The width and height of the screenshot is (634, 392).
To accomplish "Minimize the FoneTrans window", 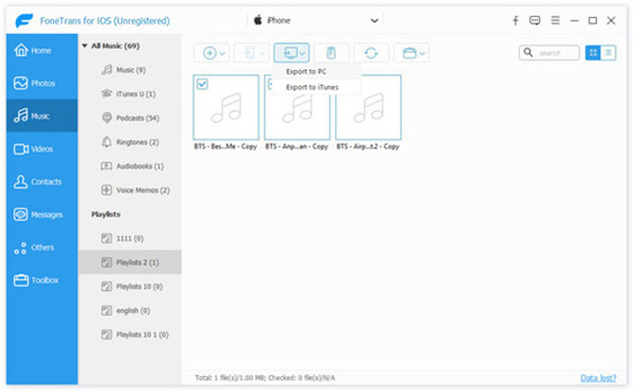I will click(x=575, y=21).
